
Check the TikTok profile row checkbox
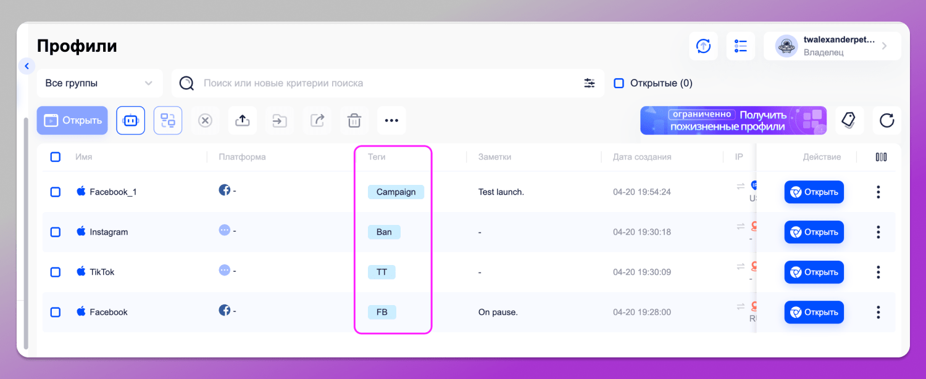tap(56, 272)
